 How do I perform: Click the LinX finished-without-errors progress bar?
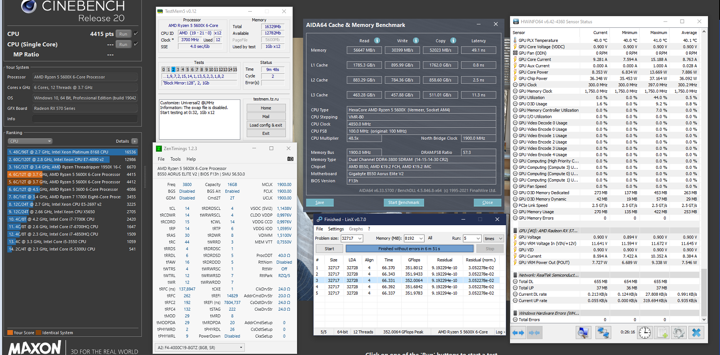pyautogui.click(x=409, y=249)
